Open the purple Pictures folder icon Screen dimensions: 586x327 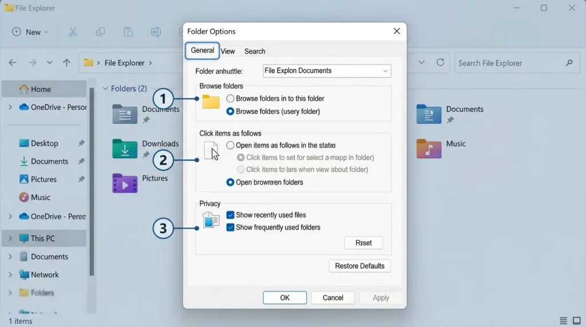125,184
